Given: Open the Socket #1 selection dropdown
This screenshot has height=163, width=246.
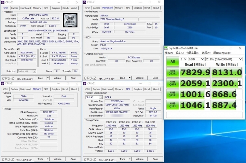Looking at the screenshot, I should 27,71.
